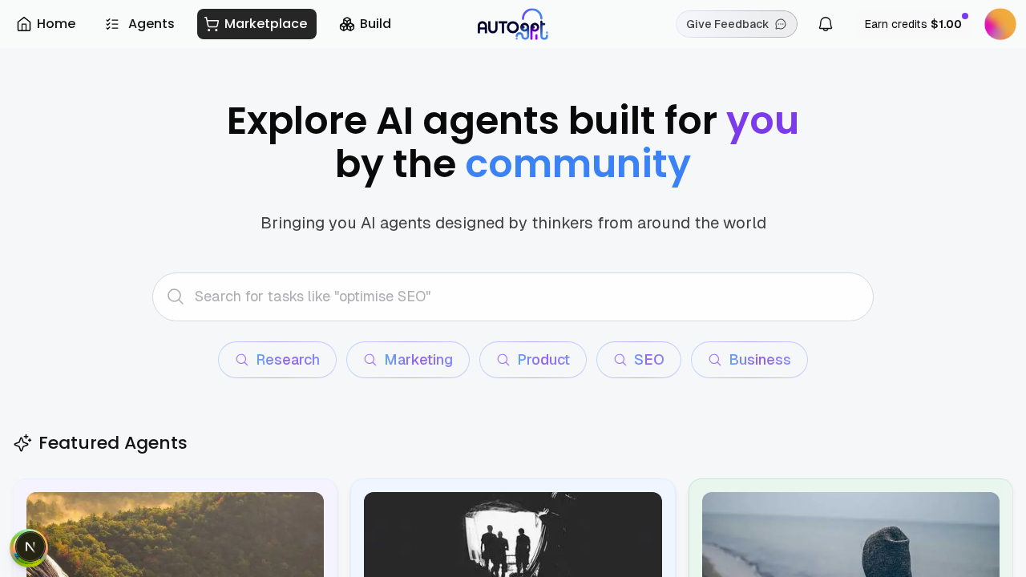Click the magnifier icon in search bar
The image size is (1026, 577).
(x=176, y=297)
